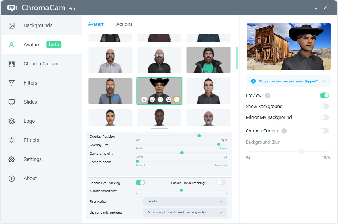Select the surprised face expression icon

pos(144,99)
